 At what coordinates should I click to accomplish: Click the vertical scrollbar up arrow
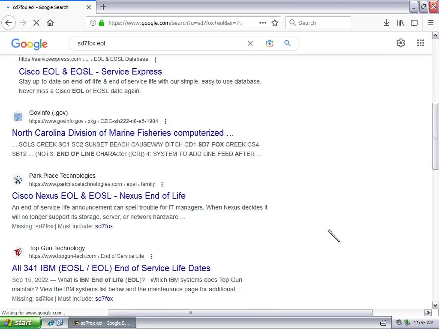click(x=436, y=35)
